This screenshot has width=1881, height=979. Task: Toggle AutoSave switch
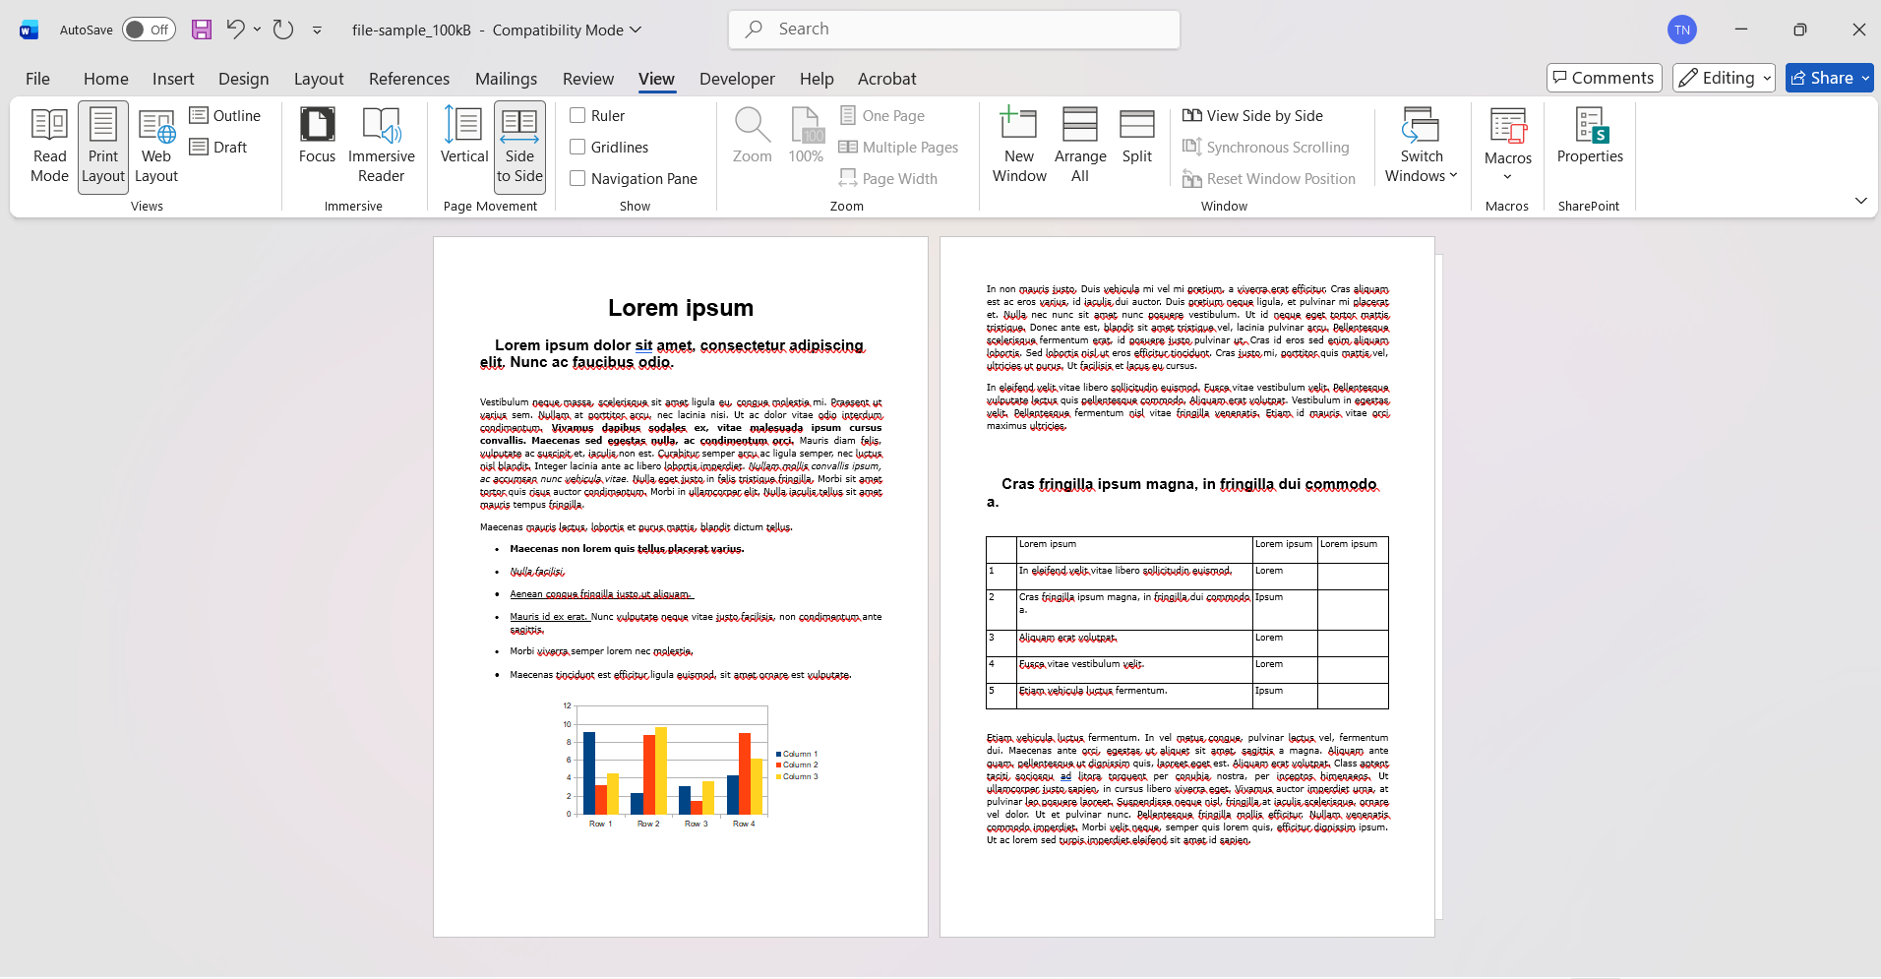point(149,30)
